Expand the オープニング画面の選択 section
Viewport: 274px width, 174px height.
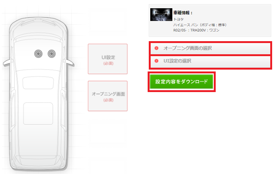point(210,48)
